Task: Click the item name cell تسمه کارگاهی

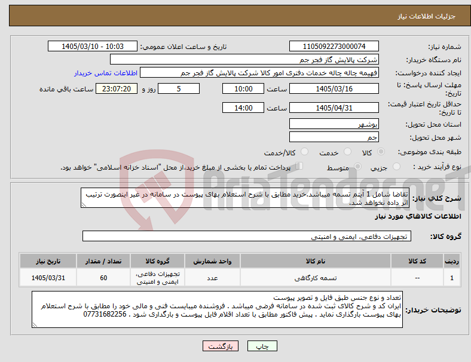Action: coord(316,278)
